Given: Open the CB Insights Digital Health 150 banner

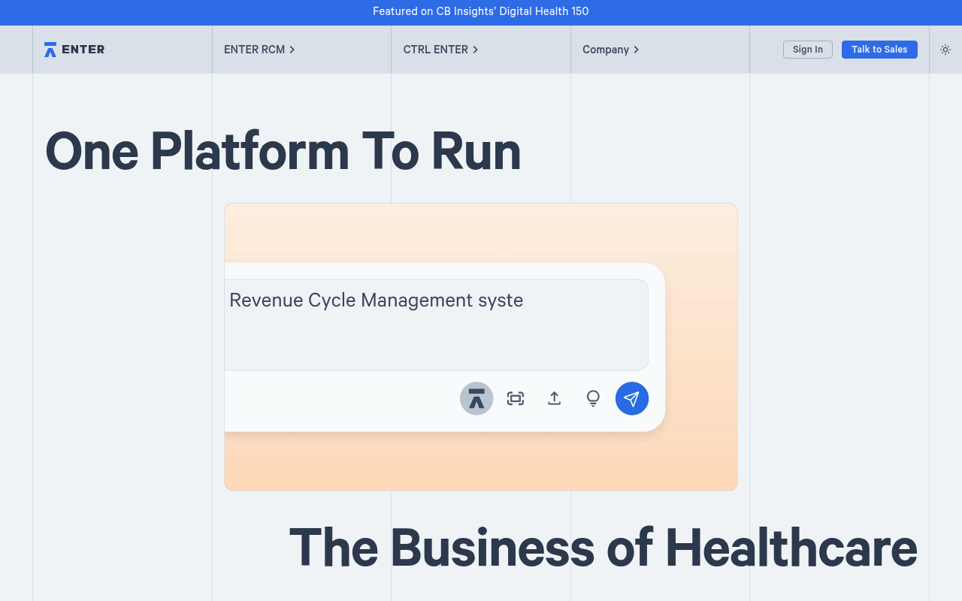Looking at the screenshot, I should [x=481, y=12].
